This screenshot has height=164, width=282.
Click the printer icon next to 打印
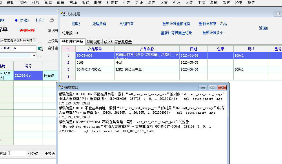52,20
